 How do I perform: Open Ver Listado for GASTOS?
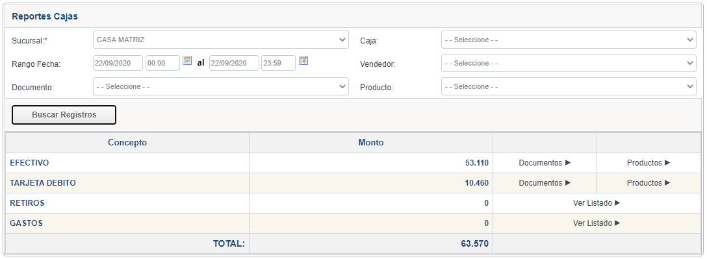(x=597, y=223)
